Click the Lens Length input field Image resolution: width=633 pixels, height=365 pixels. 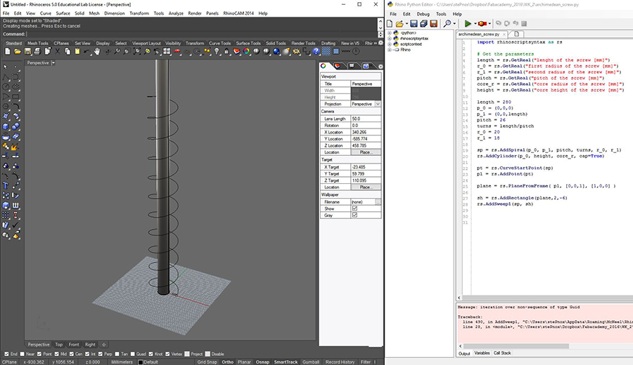click(x=366, y=119)
